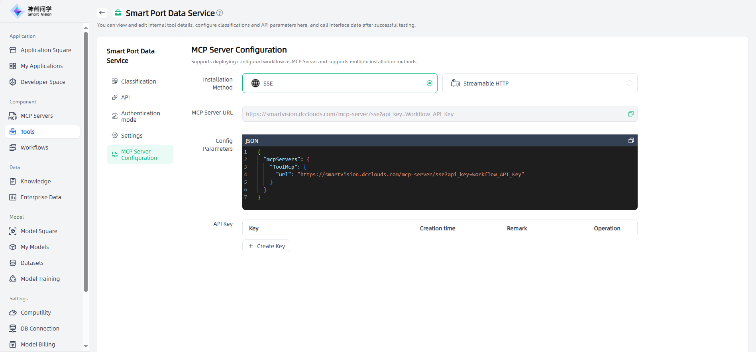Open the API tab

125,97
